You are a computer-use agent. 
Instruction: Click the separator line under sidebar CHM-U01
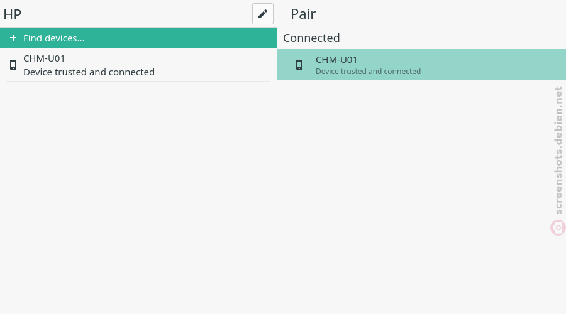point(138,82)
